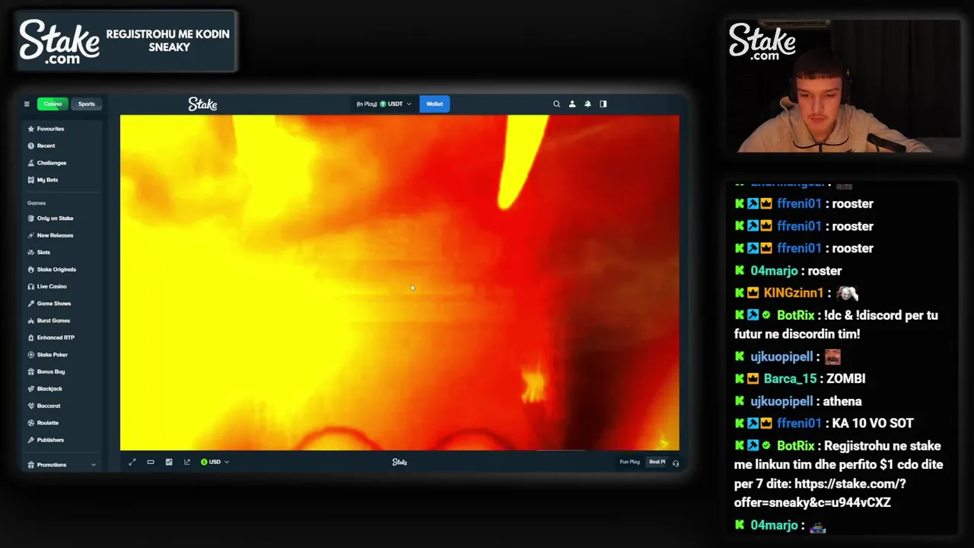Open the search magnifier icon
The width and height of the screenshot is (974, 548).
click(556, 104)
